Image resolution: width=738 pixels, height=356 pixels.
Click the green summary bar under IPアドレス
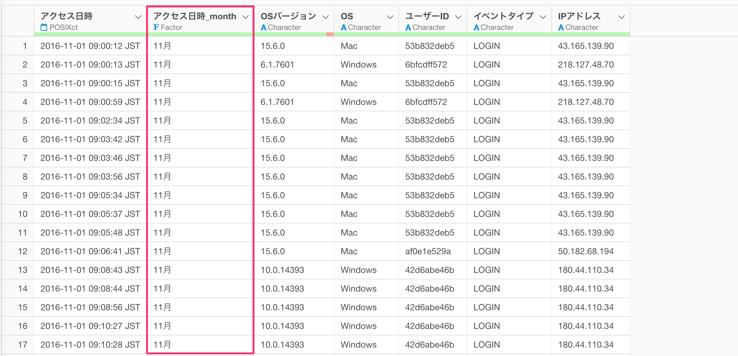(591, 34)
